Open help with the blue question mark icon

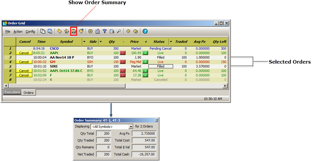pos(145,31)
